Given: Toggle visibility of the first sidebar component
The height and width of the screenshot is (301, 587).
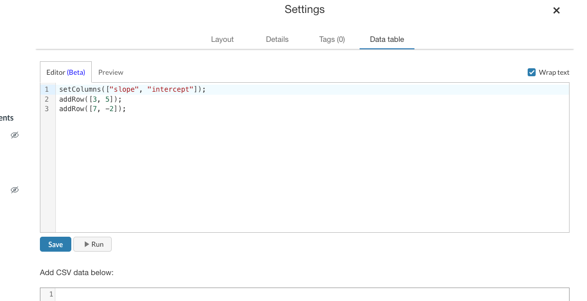Looking at the screenshot, I should click(x=14, y=135).
